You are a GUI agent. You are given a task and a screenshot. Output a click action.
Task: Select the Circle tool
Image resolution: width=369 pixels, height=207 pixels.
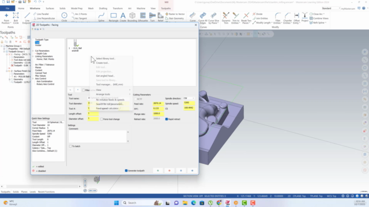64,17
